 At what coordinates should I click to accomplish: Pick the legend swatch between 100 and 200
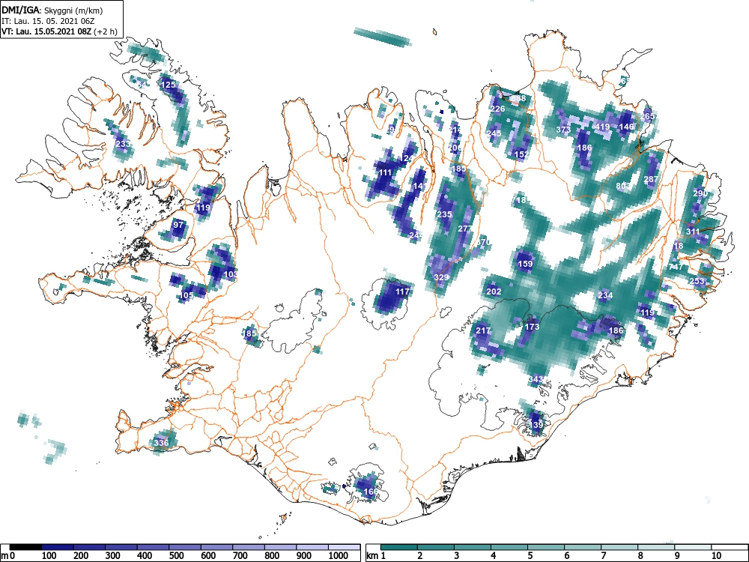(58, 547)
